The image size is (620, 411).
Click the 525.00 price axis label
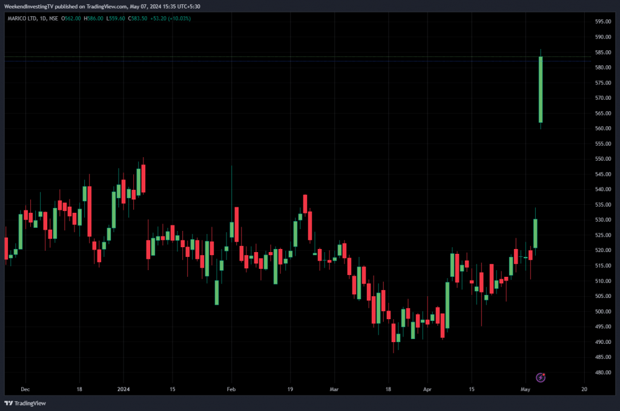[602, 235]
